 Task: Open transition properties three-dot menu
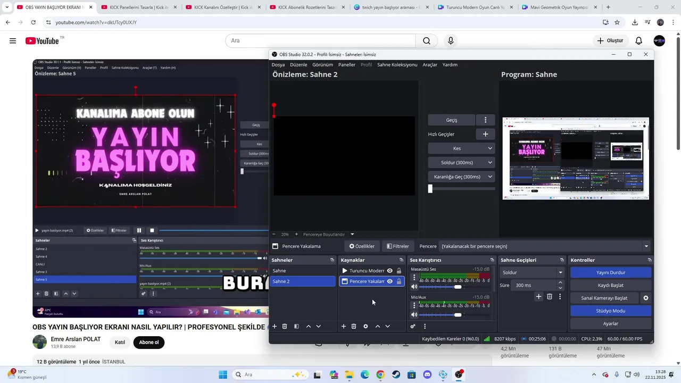[x=560, y=296]
